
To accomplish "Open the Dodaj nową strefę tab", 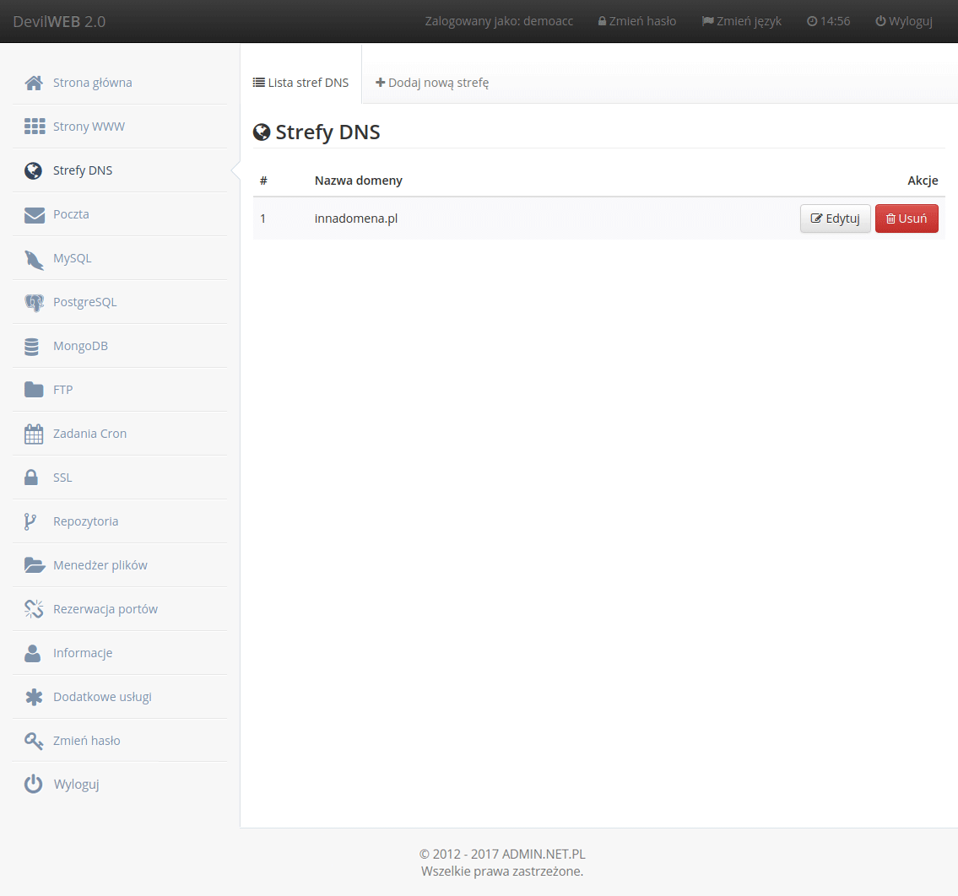I will click(432, 83).
